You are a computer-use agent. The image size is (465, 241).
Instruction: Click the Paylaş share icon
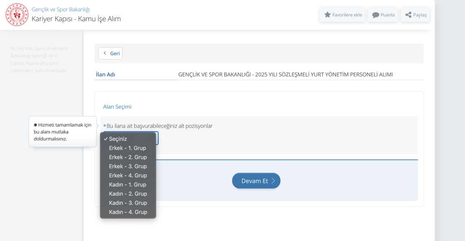408,15
